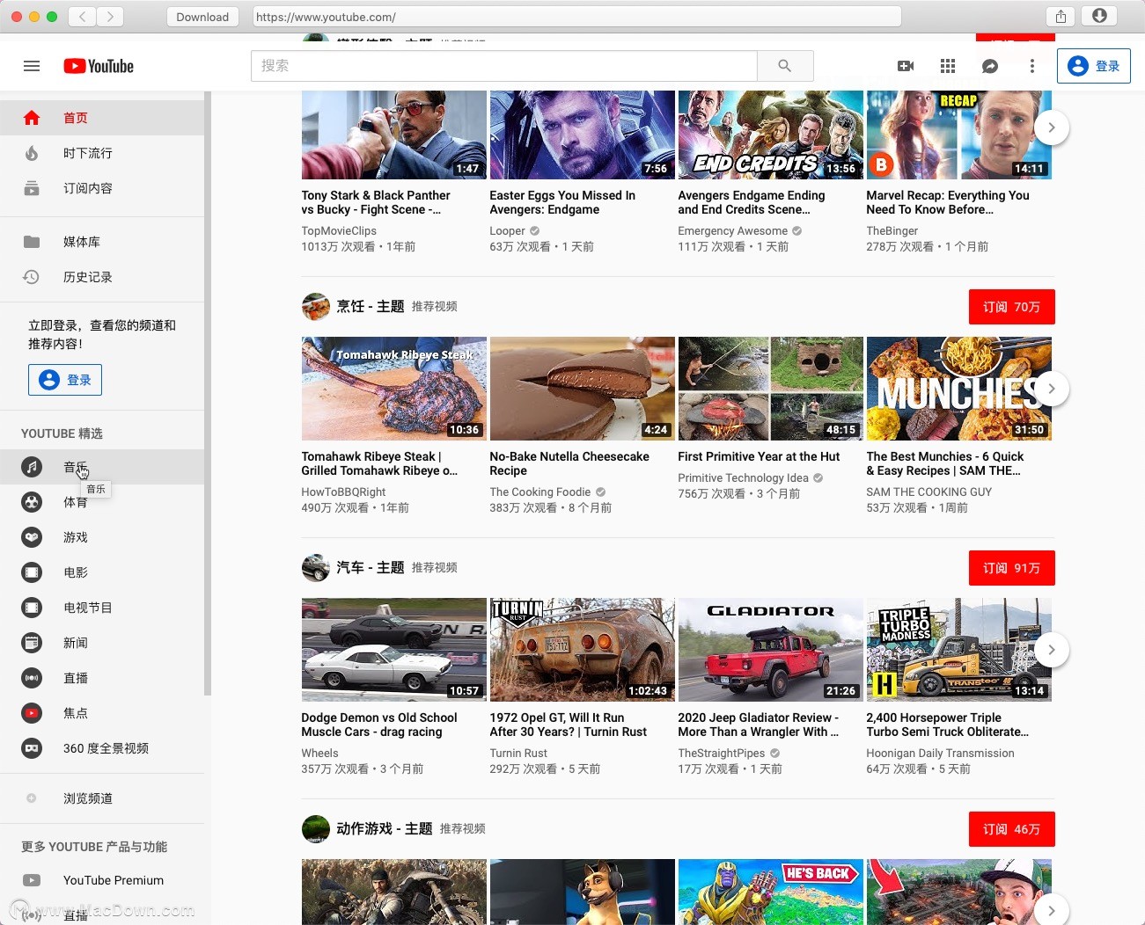Show next videos in Avengers row
1145x925 pixels.
coord(1051,127)
